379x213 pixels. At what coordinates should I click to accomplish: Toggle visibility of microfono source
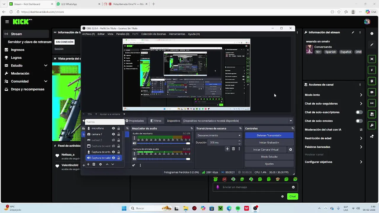click(113, 128)
